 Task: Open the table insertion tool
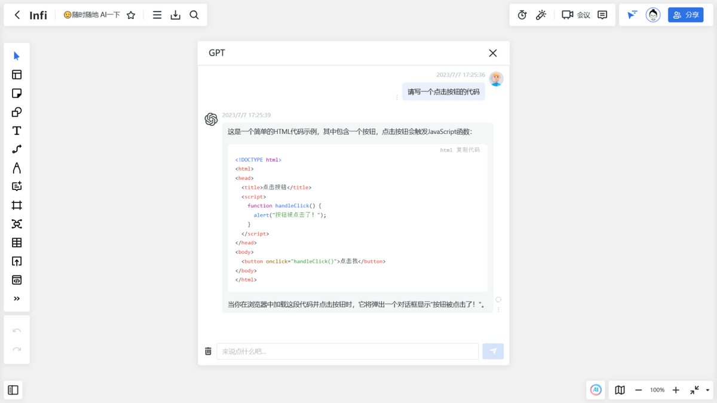16,242
